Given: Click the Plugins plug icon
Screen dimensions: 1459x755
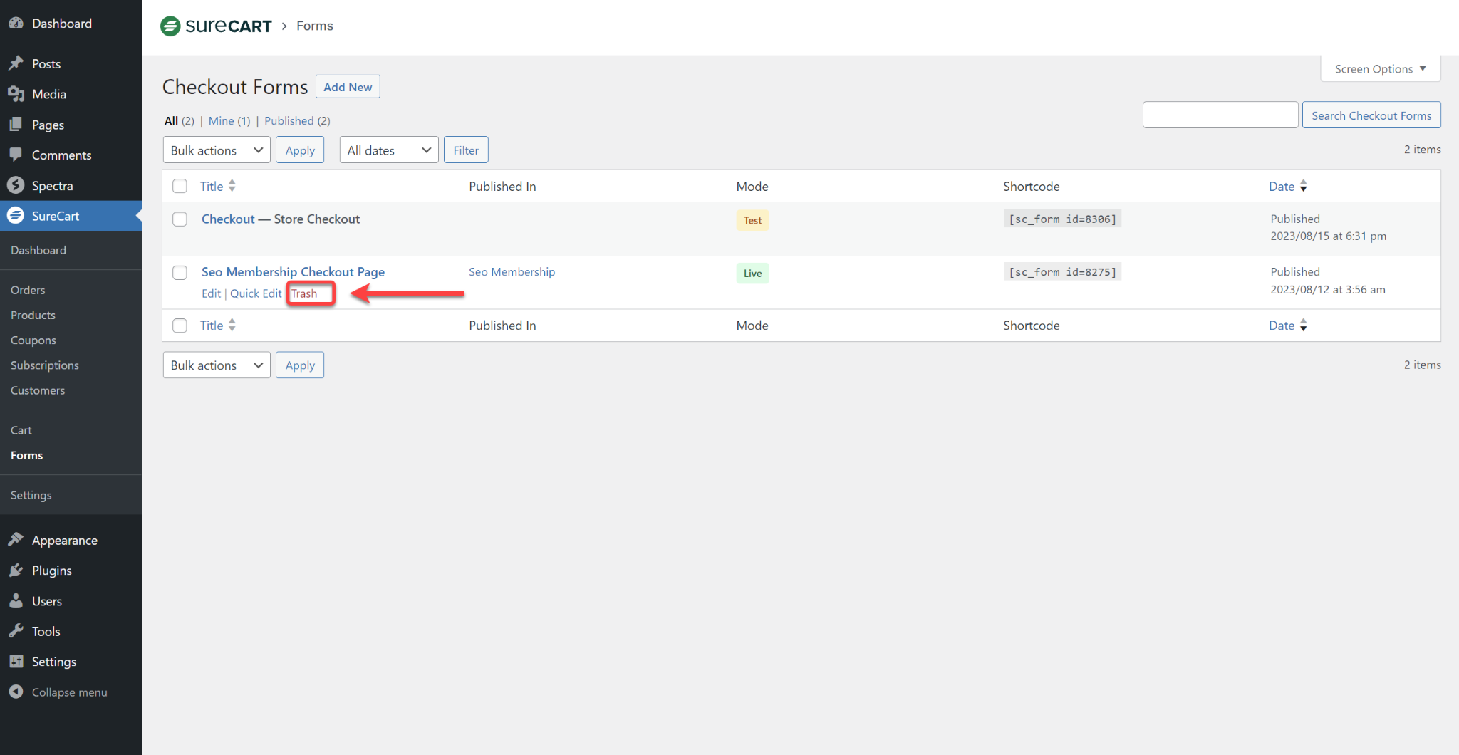Looking at the screenshot, I should pos(16,570).
